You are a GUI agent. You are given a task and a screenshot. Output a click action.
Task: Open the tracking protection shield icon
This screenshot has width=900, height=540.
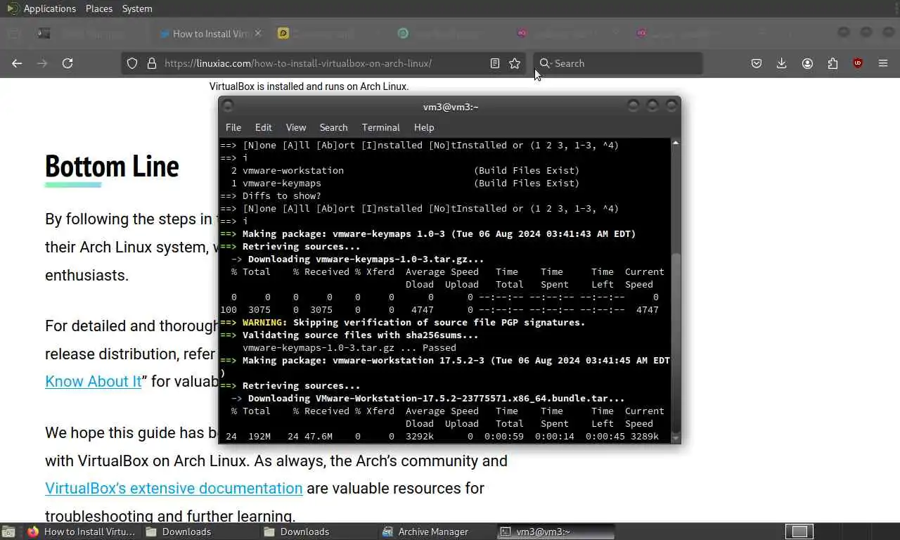132,63
